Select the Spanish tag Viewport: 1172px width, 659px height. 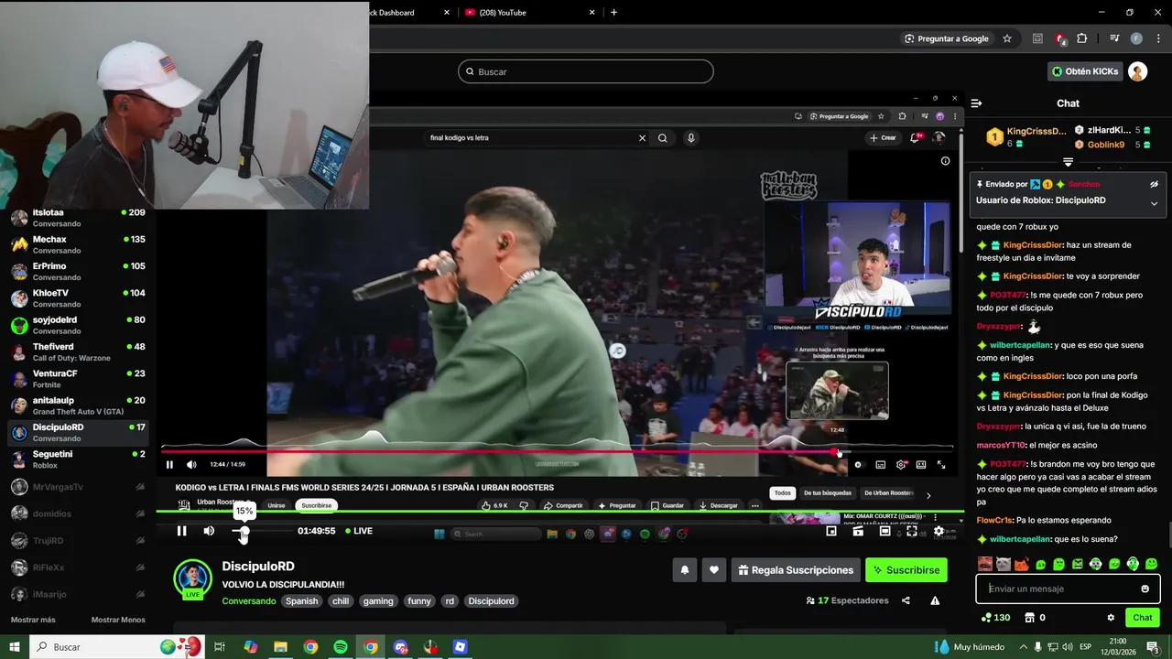tap(301, 601)
